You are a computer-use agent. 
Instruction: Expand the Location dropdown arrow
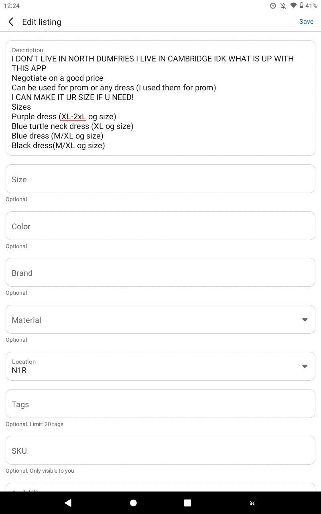[x=305, y=366]
